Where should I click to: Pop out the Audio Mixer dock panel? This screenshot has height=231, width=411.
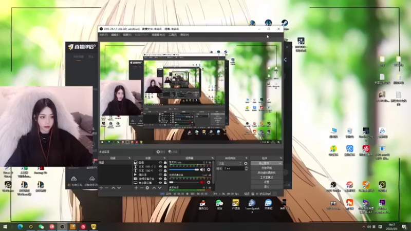212,158
